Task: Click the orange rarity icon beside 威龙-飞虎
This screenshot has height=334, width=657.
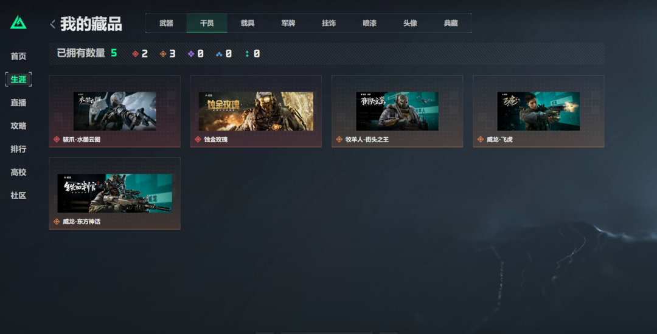Action: pos(480,139)
